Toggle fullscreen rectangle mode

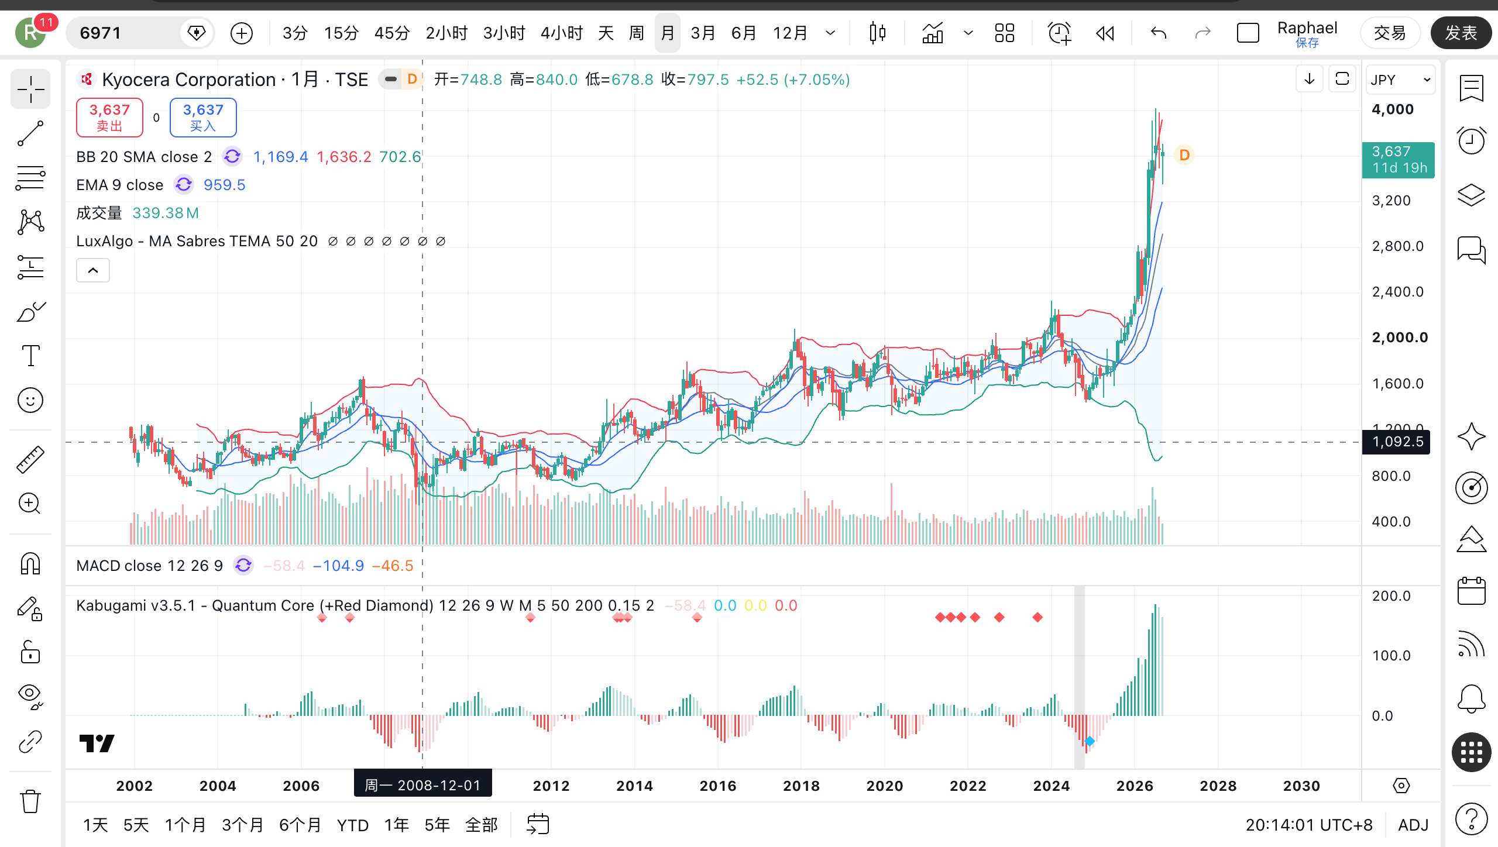(x=1248, y=33)
